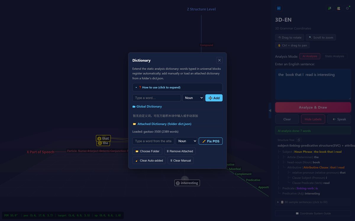Select the head-noun (Noun): book row
355x221 pixels.
click(304, 162)
